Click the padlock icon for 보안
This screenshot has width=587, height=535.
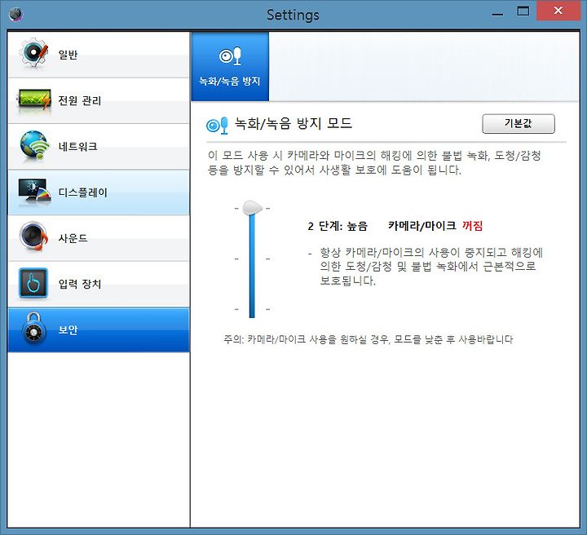tap(33, 329)
